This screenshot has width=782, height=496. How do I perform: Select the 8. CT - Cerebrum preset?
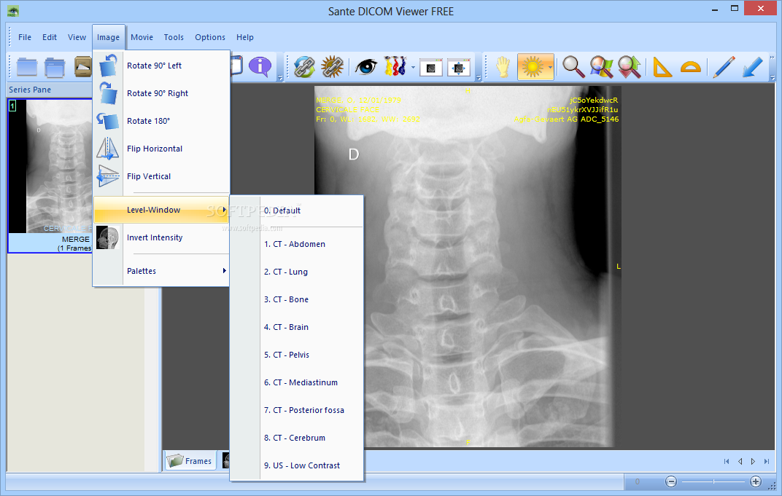pos(297,438)
